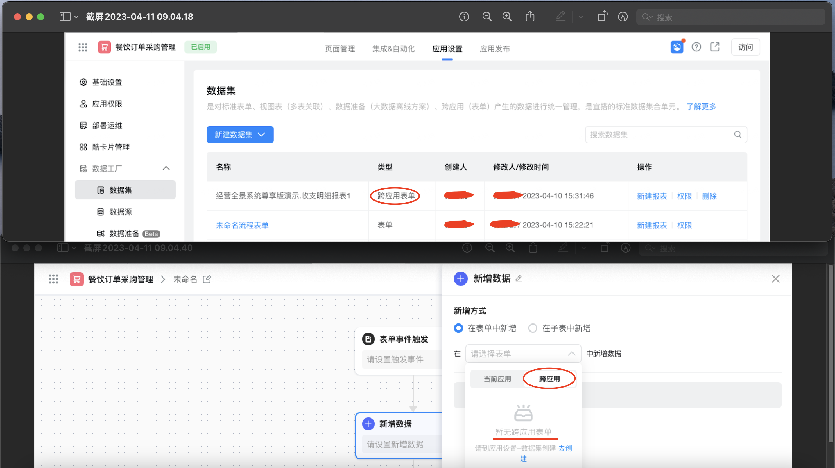Click 餐饮订单采购管理 breadcrumb in lower window
Image resolution: width=835 pixels, height=468 pixels.
pos(121,279)
